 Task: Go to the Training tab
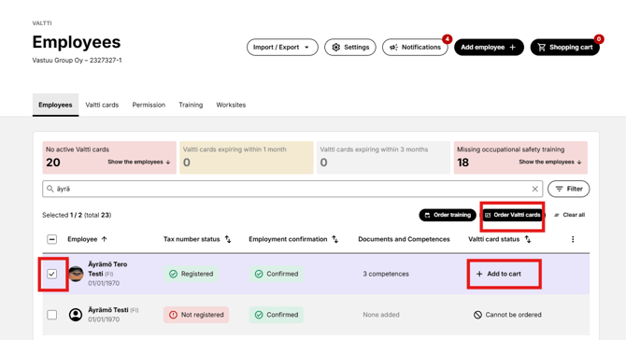[191, 105]
